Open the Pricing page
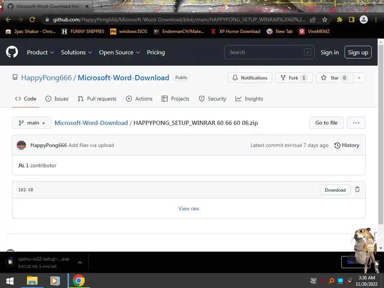 click(156, 52)
